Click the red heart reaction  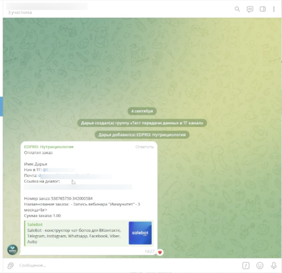tap(160, 252)
